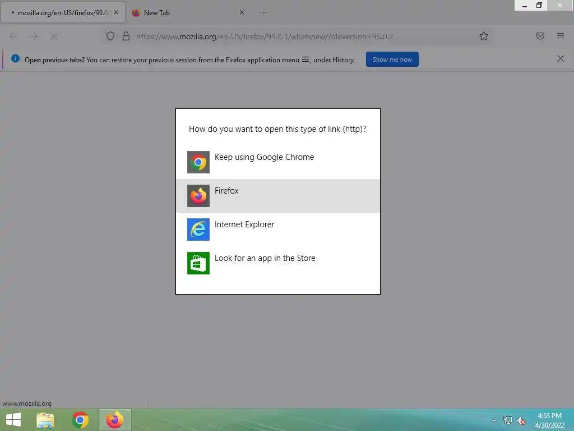Click the green Windows Store icon
This screenshot has width=574, height=431.
point(198,263)
